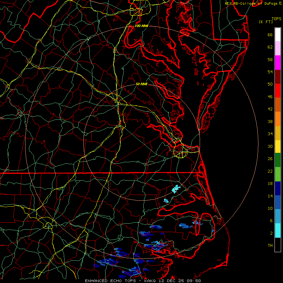Click the 22 value on the legend
The height and width of the screenshot is (283, 283).
(270, 171)
